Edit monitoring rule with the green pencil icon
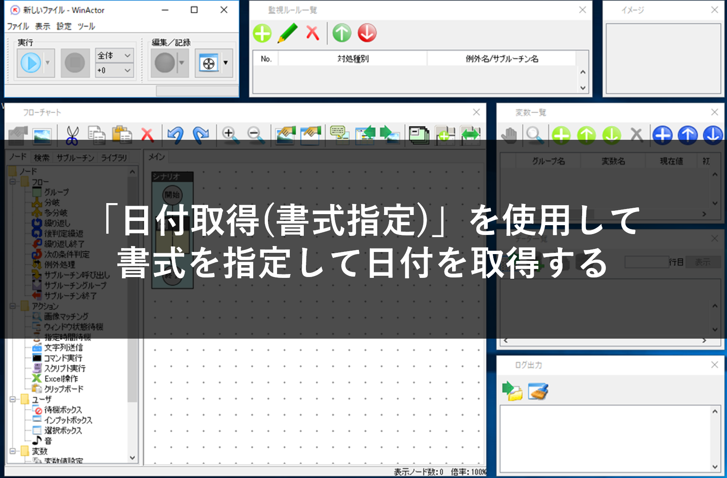Screen dimensions: 727x478 pos(288,33)
